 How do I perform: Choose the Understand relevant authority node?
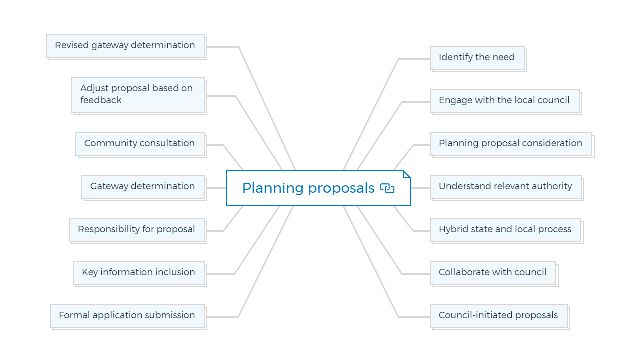click(x=506, y=187)
